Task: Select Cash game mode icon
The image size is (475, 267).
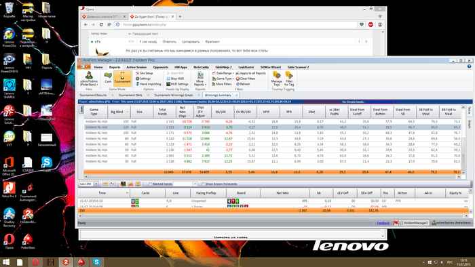Action: tap(108, 78)
